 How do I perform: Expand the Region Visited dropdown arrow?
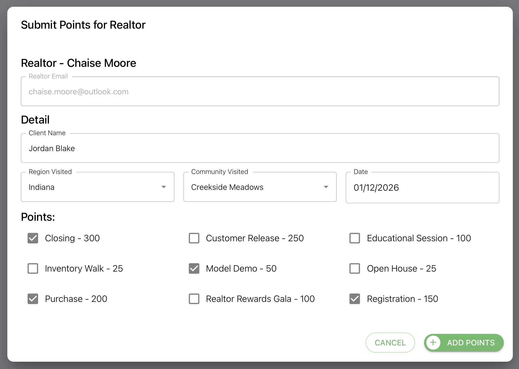pos(164,186)
